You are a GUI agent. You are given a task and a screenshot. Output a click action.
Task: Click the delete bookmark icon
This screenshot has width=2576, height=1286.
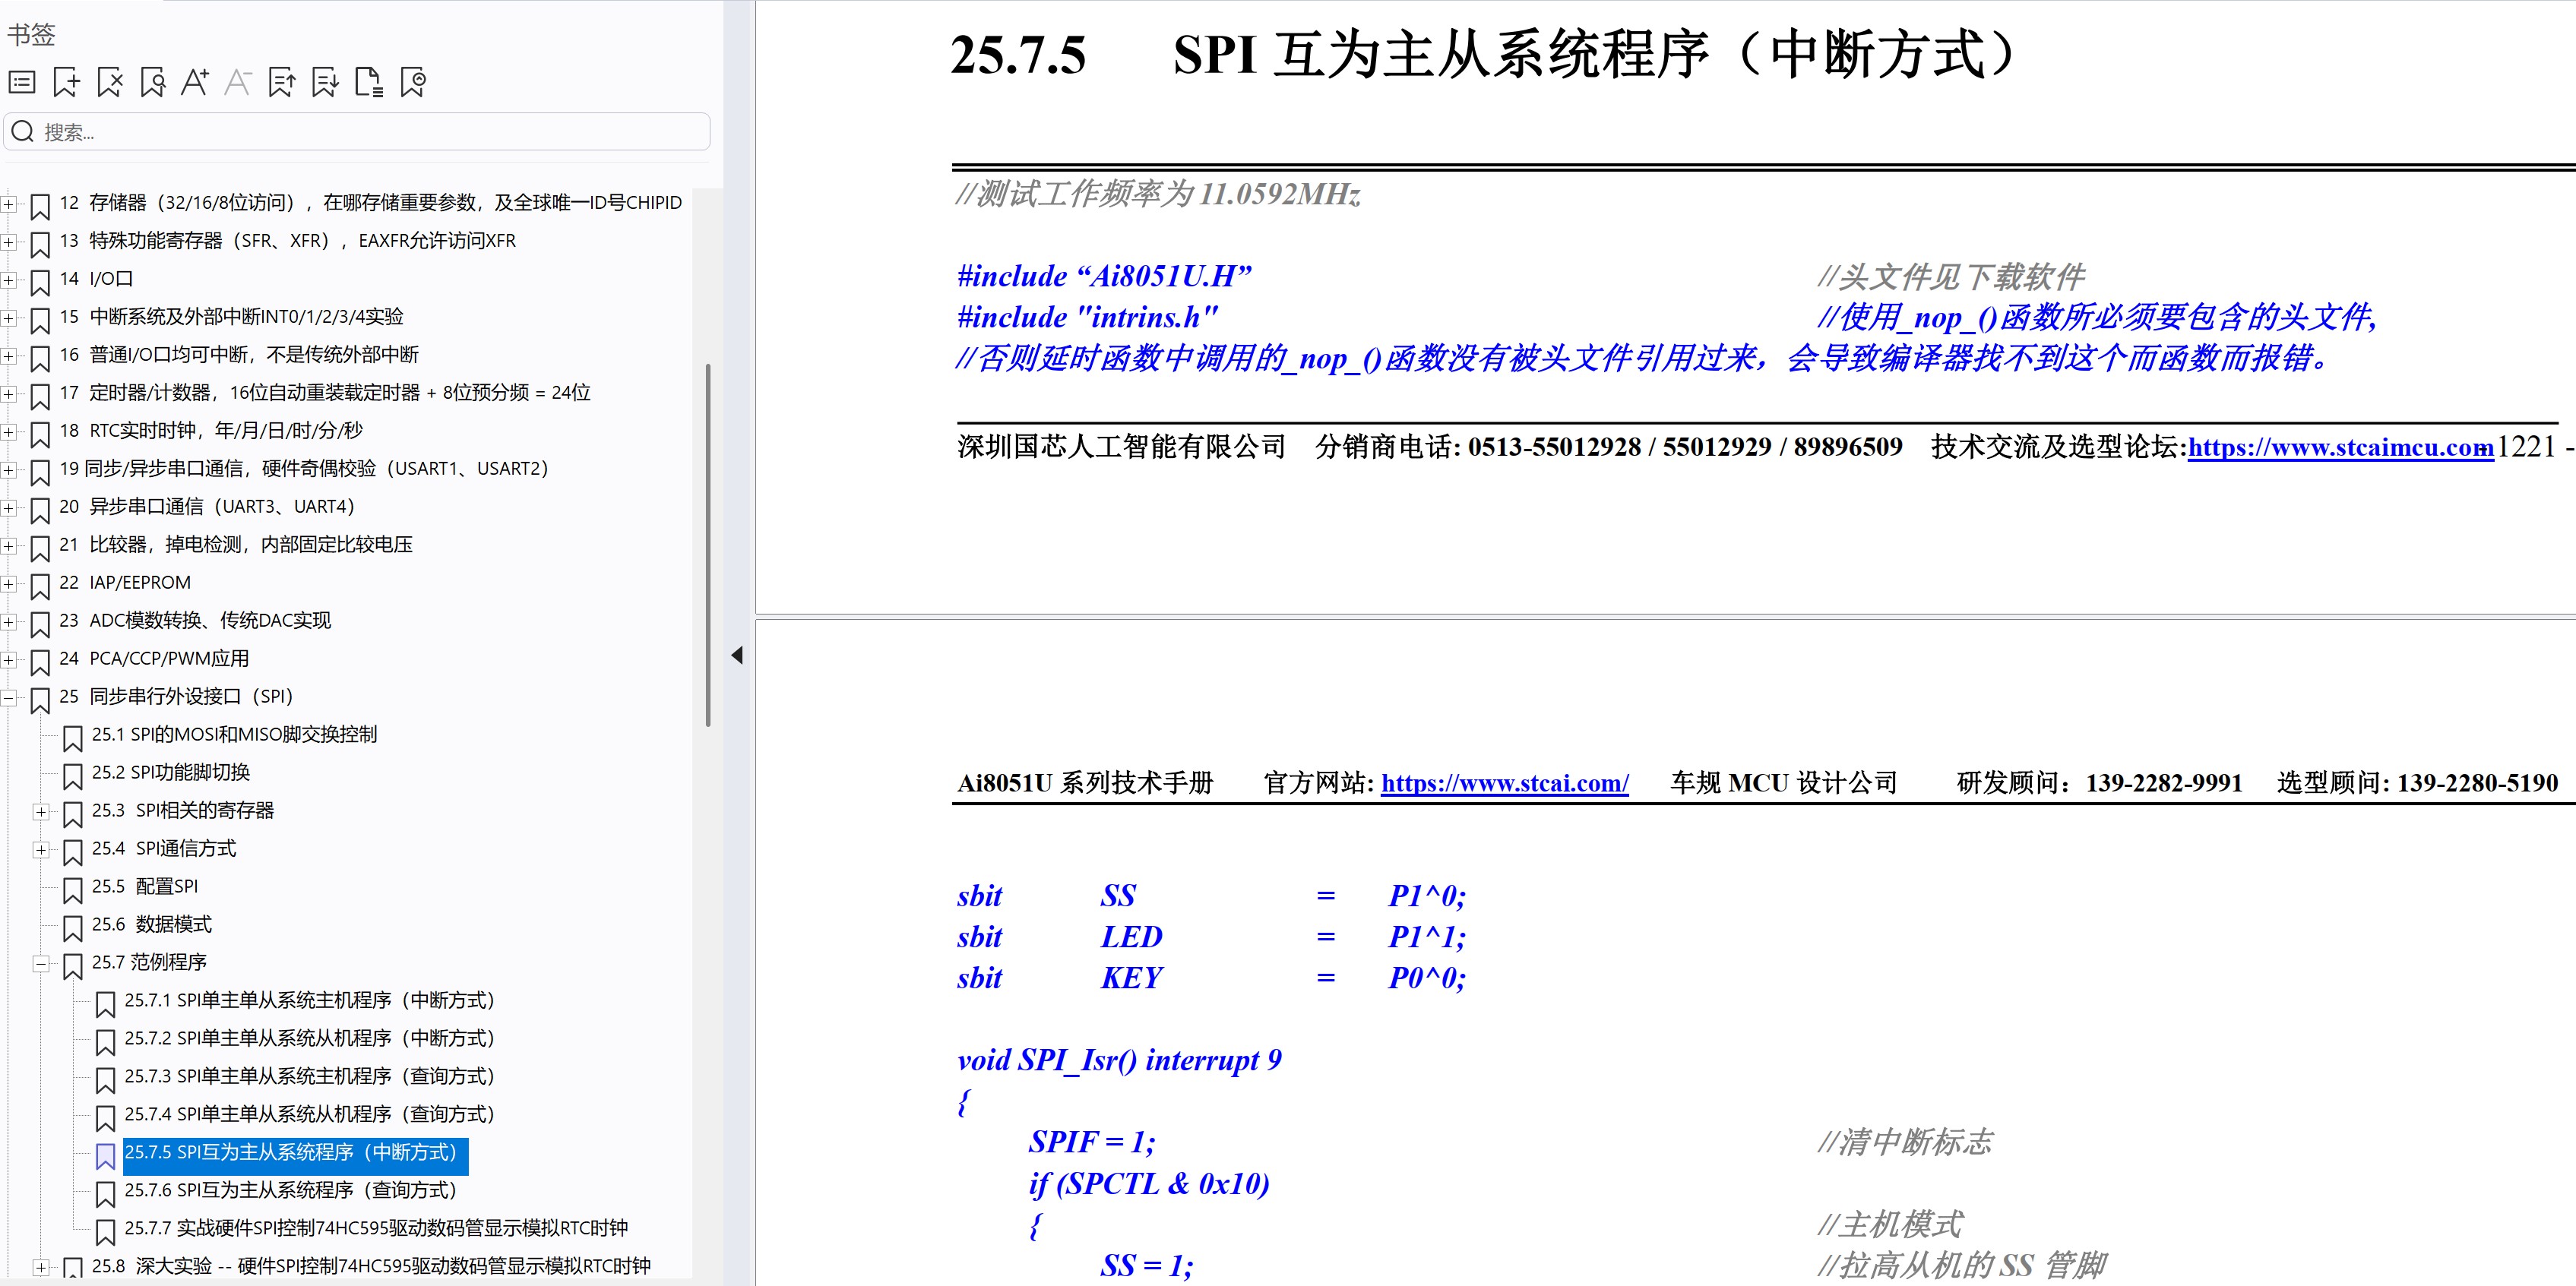[110, 82]
